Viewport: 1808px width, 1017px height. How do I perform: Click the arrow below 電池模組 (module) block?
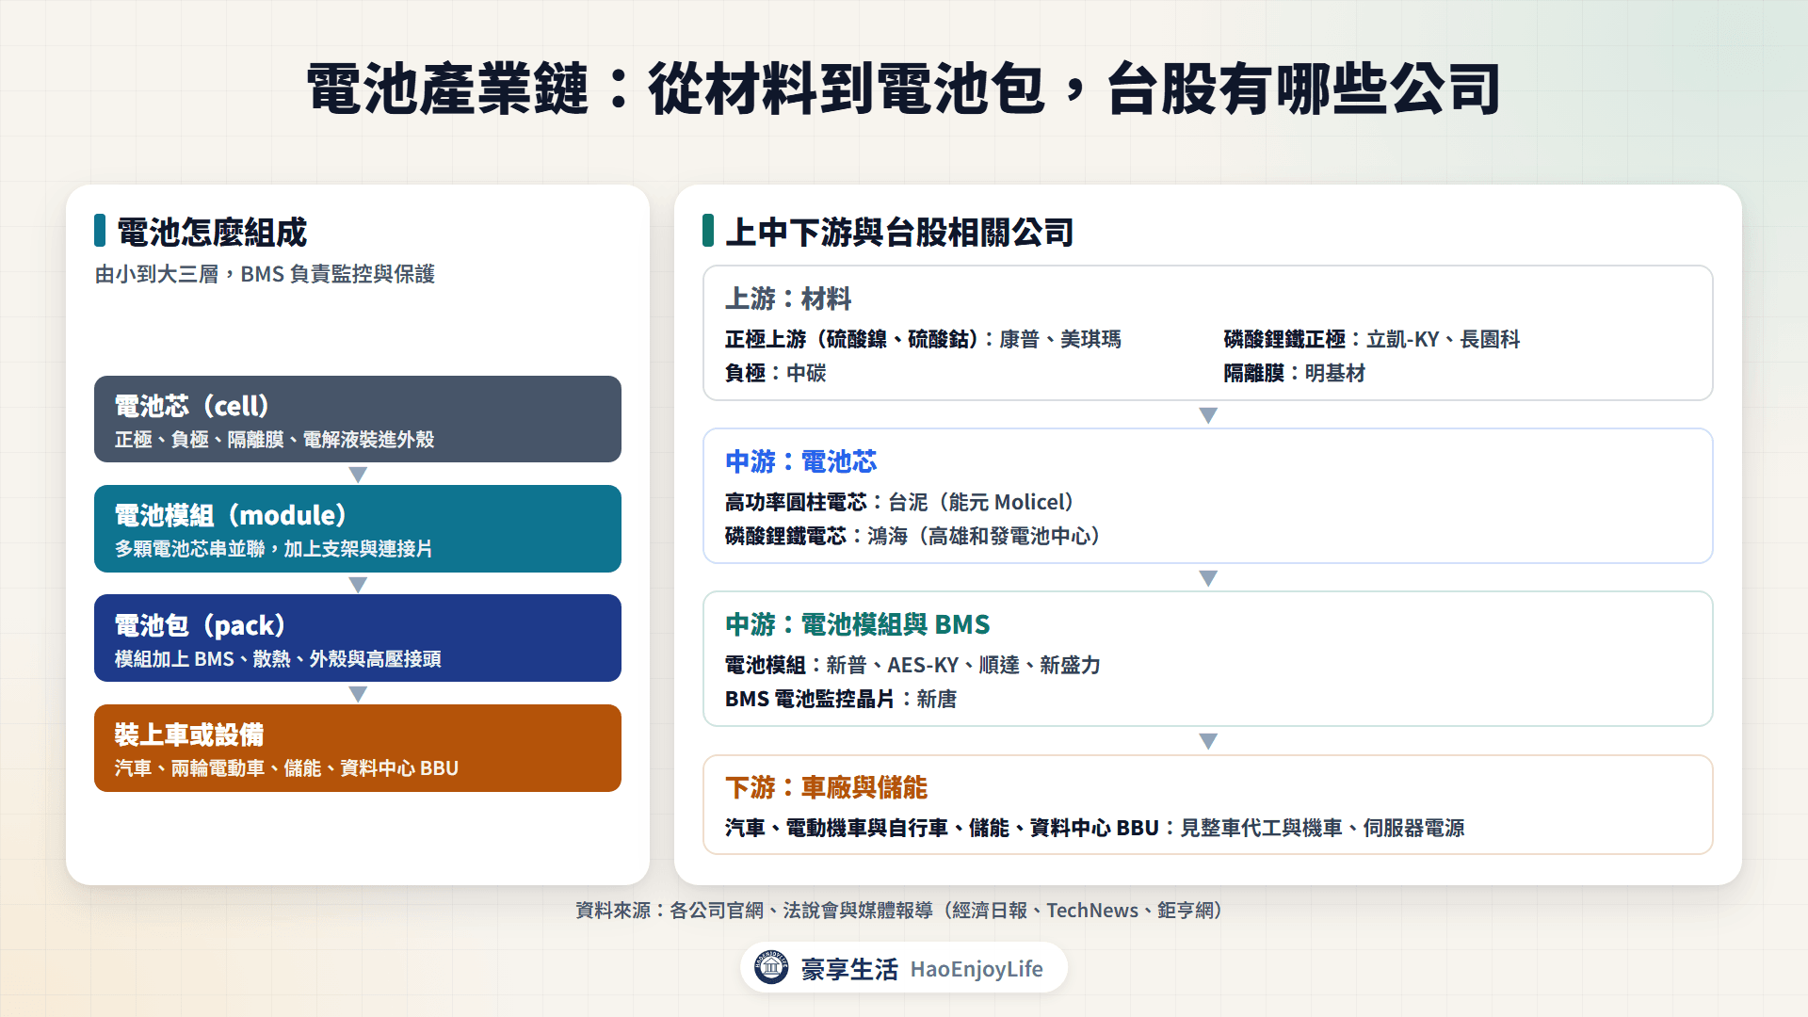coord(358,584)
